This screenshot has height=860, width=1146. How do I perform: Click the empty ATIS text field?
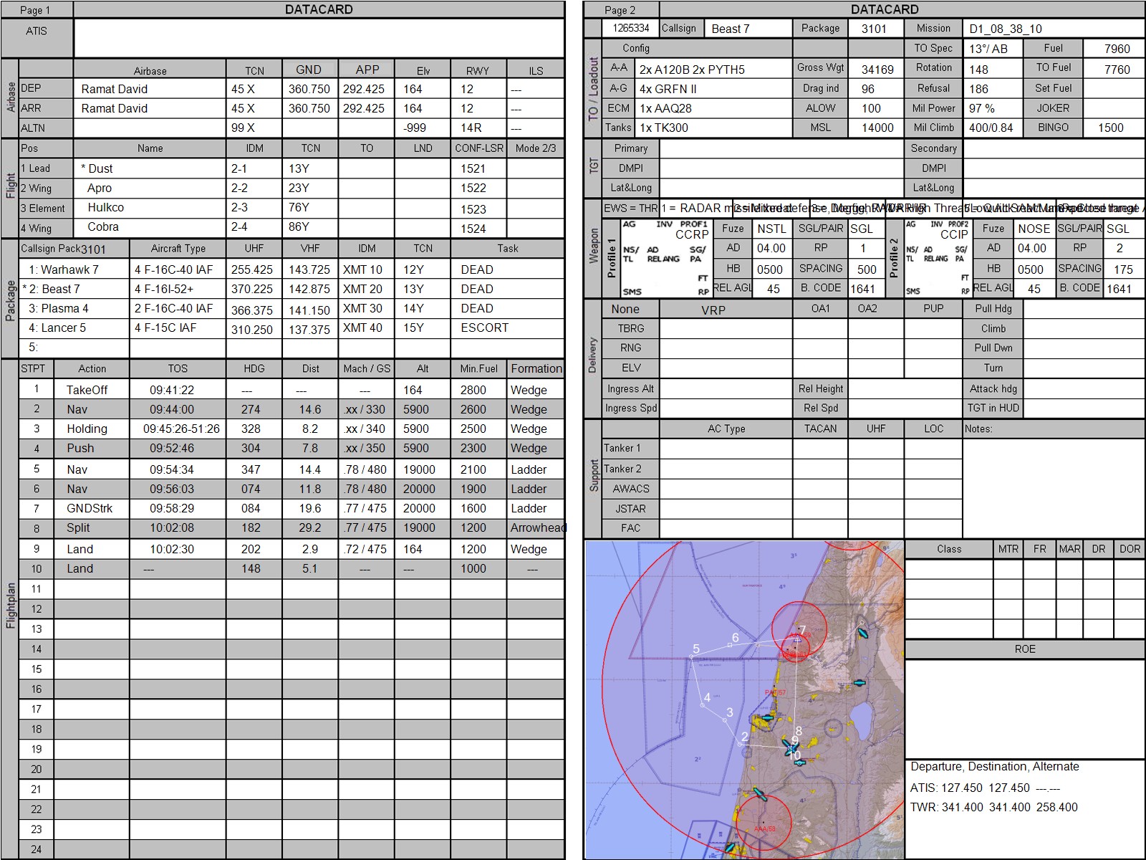pyautogui.click(x=319, y=38)
